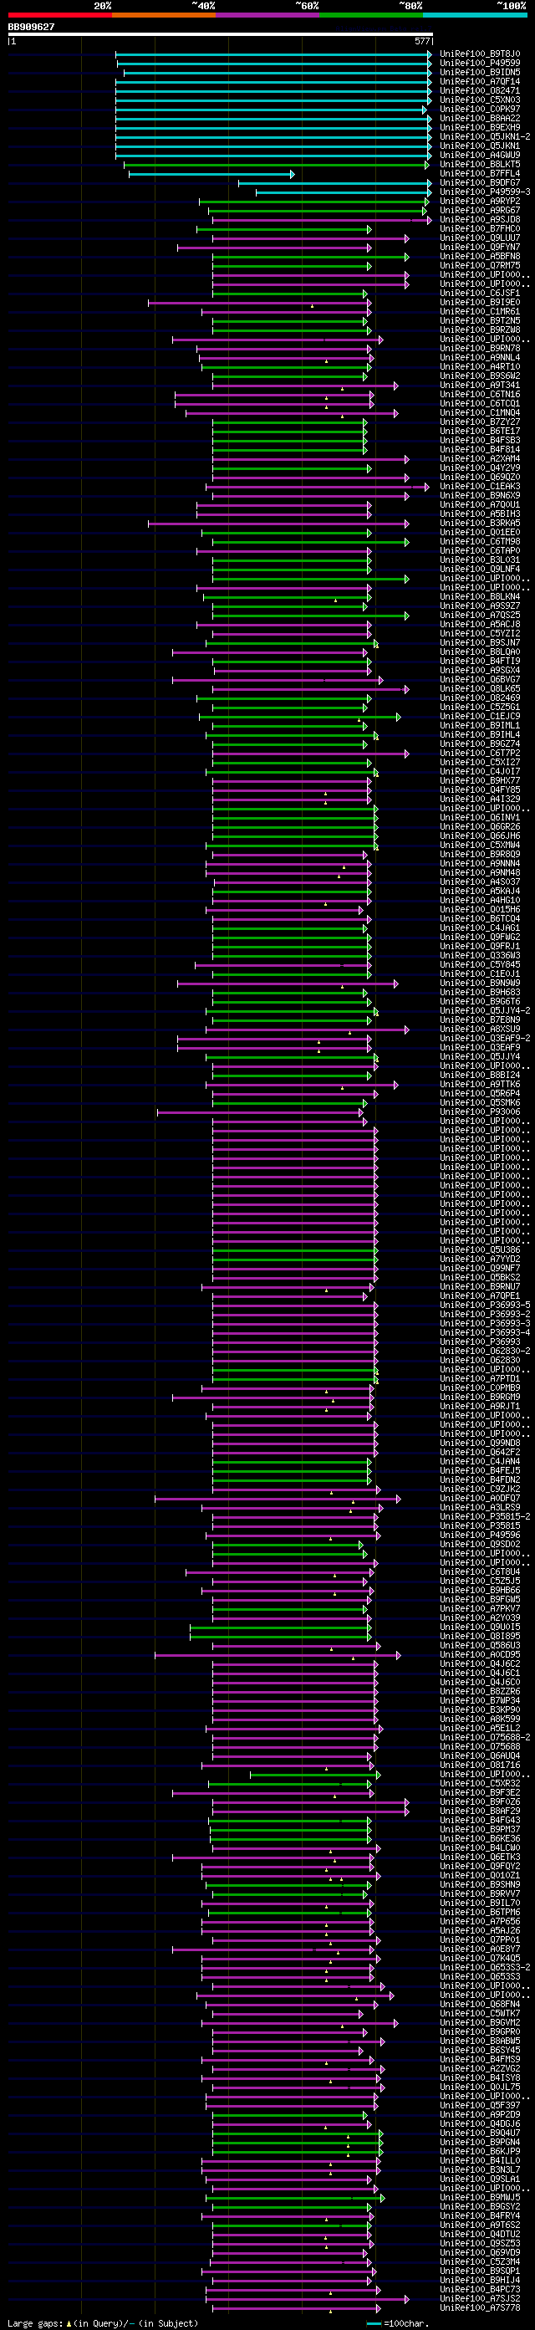Click UniRef100_B7FHC0 hit name
This screenshot has height=2330, width=535.
click(480, 229)
